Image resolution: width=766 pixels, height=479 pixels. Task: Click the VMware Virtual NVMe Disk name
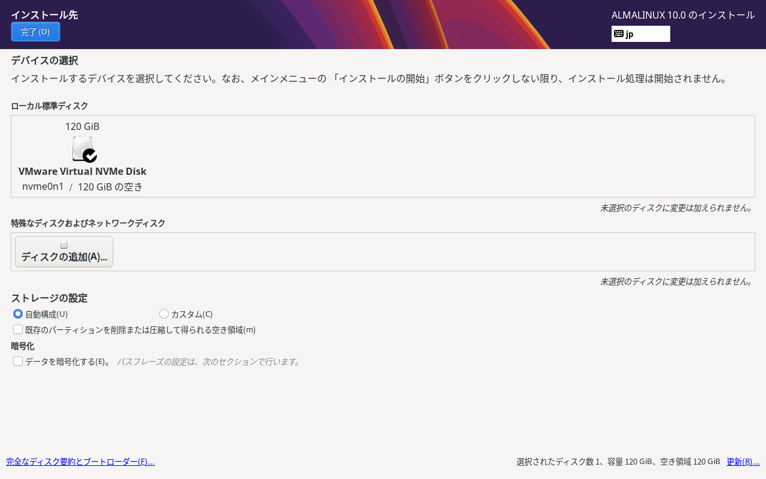(83, 171)
